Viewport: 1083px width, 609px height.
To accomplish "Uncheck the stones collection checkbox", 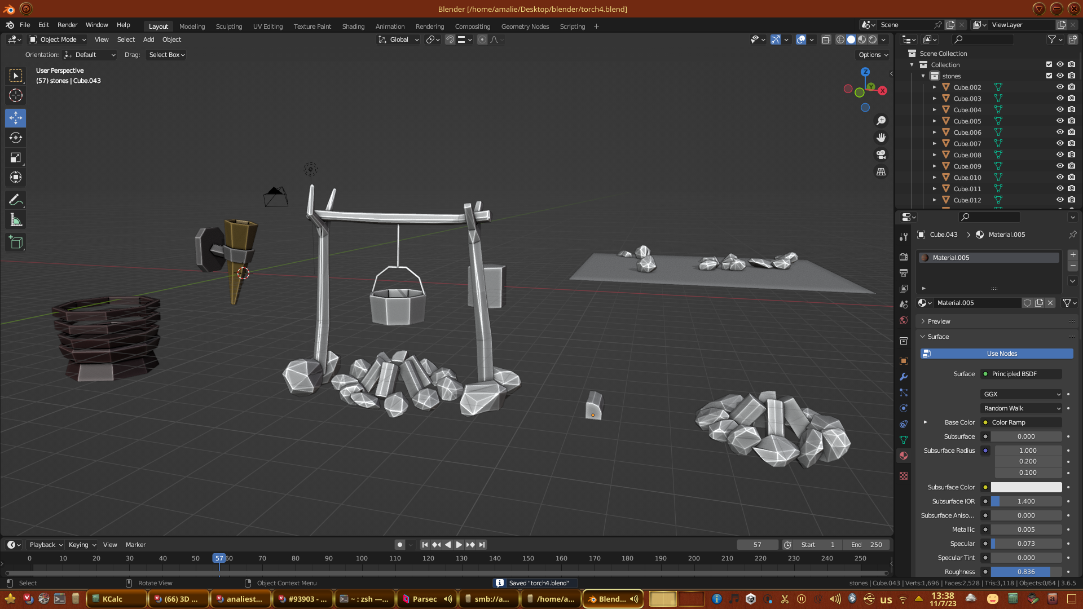I will point(1049,76).
